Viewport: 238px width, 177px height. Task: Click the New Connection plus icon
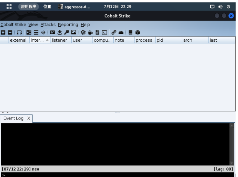click(x=3, y=32)
